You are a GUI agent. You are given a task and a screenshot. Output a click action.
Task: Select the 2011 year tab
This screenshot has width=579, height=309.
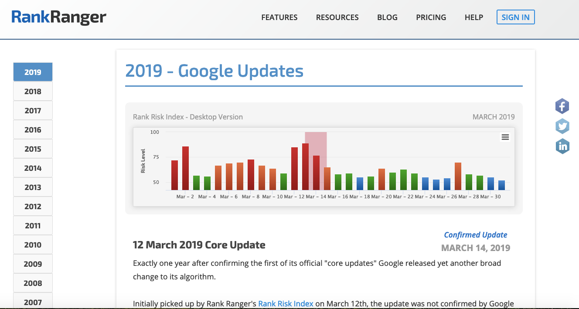(33, 226)
